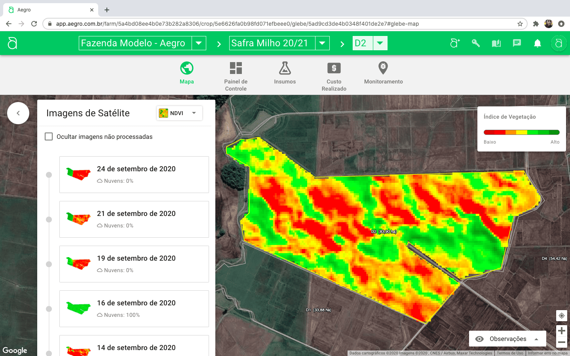The height and width of the screenshot is (356, 570).
Task: Enable 'Ocultar imagens não processadas' checkbox
Action: [49, 136]
